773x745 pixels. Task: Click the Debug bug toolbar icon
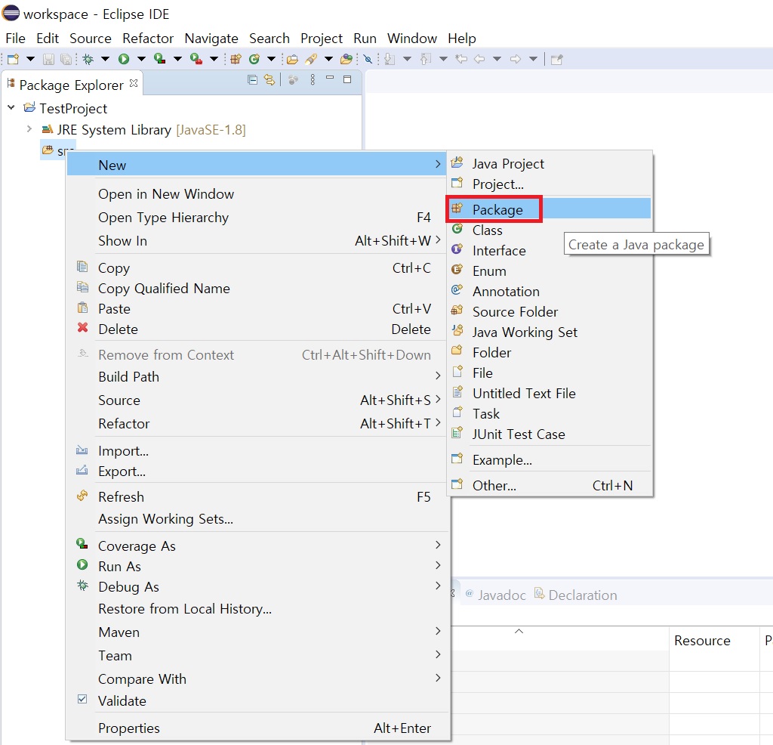click(88, 59)
